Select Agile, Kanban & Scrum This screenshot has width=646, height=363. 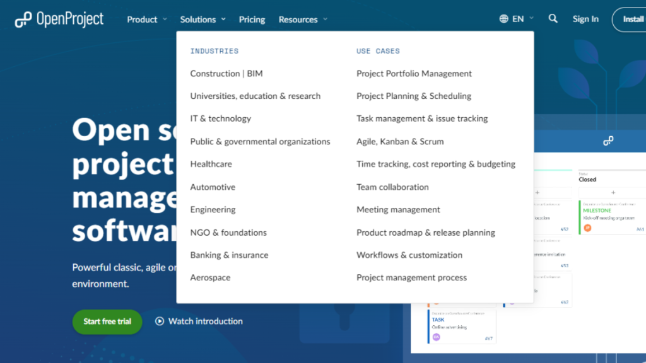point(400,142)
